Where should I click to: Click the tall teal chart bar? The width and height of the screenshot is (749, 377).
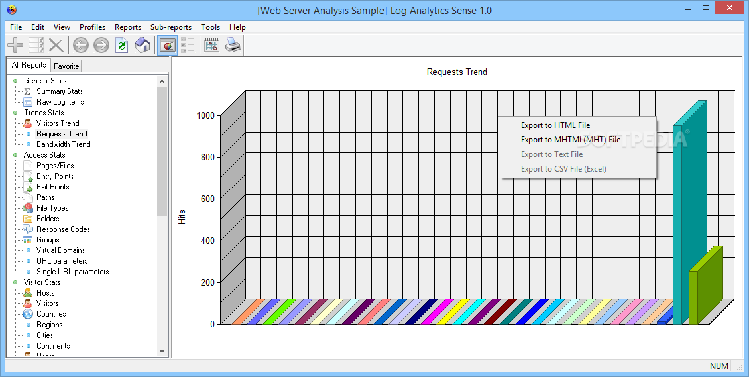tap(689, 213)
